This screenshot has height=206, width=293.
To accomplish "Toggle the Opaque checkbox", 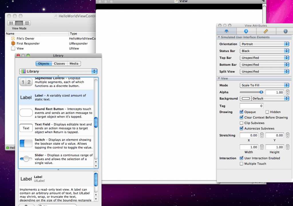I will pos(241,112).
